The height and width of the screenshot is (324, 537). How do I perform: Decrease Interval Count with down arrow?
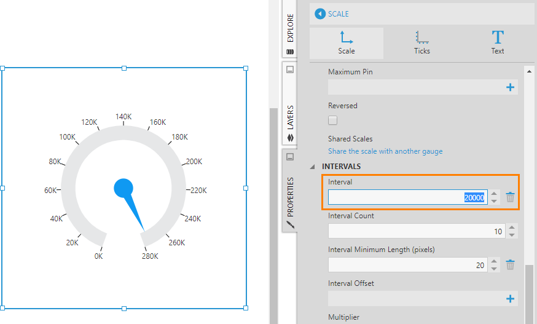512,235
